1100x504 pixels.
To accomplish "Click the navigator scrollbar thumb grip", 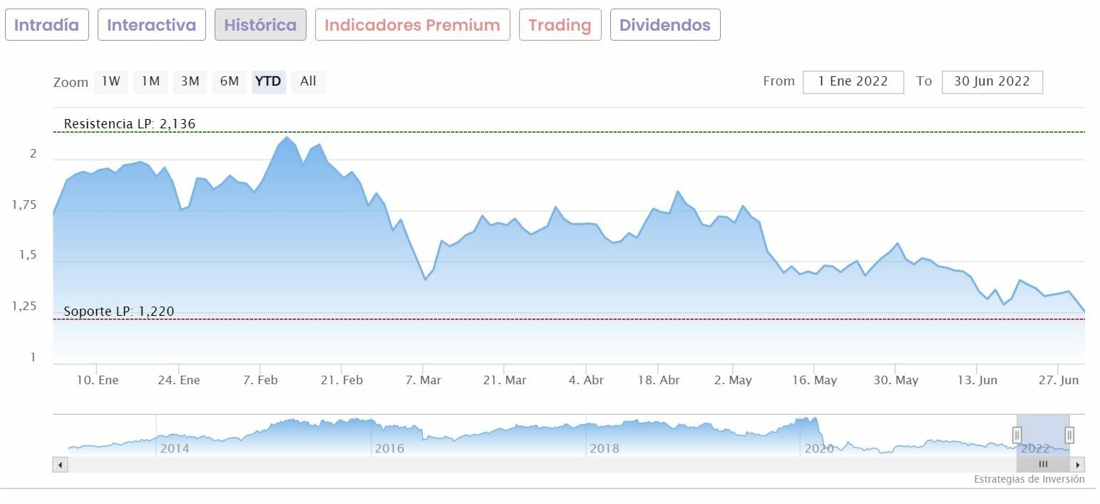I will tap(1043, 465).
